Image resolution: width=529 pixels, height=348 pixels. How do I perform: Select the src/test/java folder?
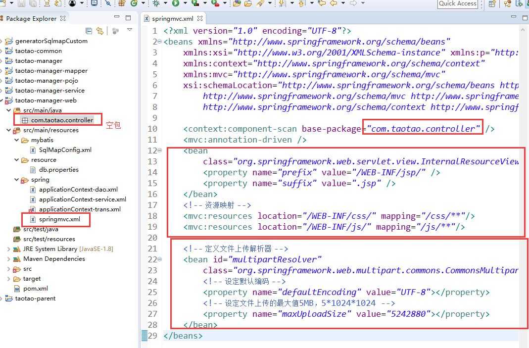pos(41,229)
